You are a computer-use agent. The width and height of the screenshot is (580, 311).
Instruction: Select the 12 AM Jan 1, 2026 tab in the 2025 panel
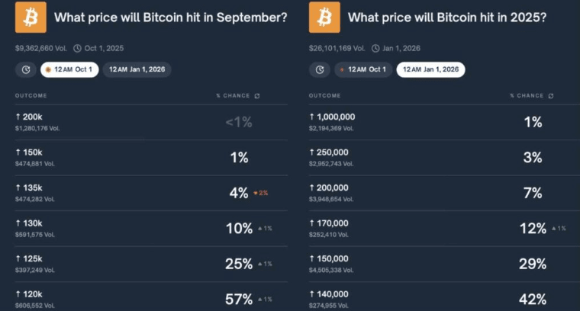pyautogui.click(x=430, y=69)
